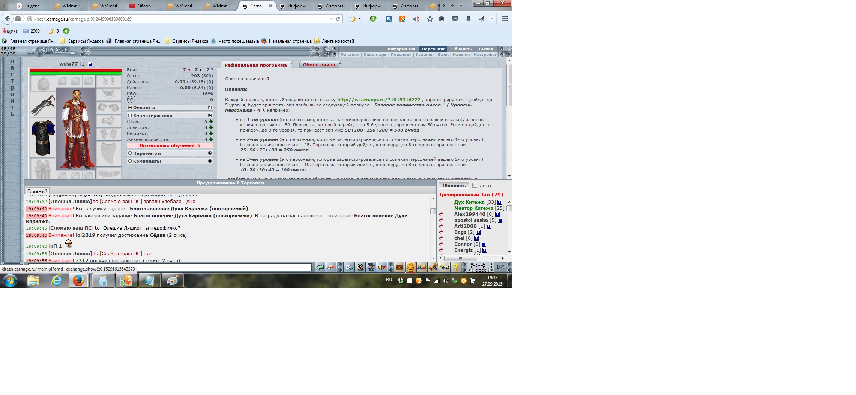Viewport: 856px width, 395px height.
Task: Toggle chat sound mute speaker icon
Action: [382, 267]
